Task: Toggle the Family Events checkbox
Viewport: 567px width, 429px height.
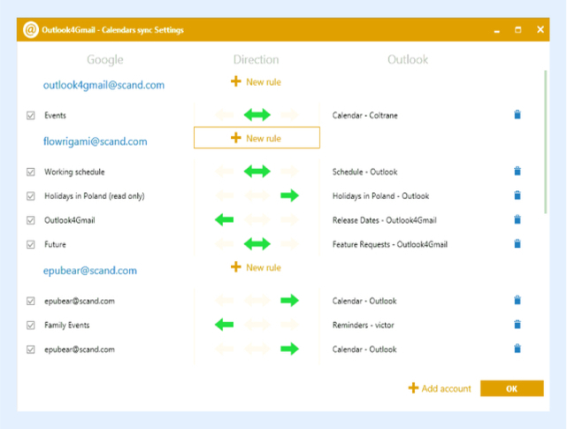Action: pyautogui.click(x=31, y=326)
